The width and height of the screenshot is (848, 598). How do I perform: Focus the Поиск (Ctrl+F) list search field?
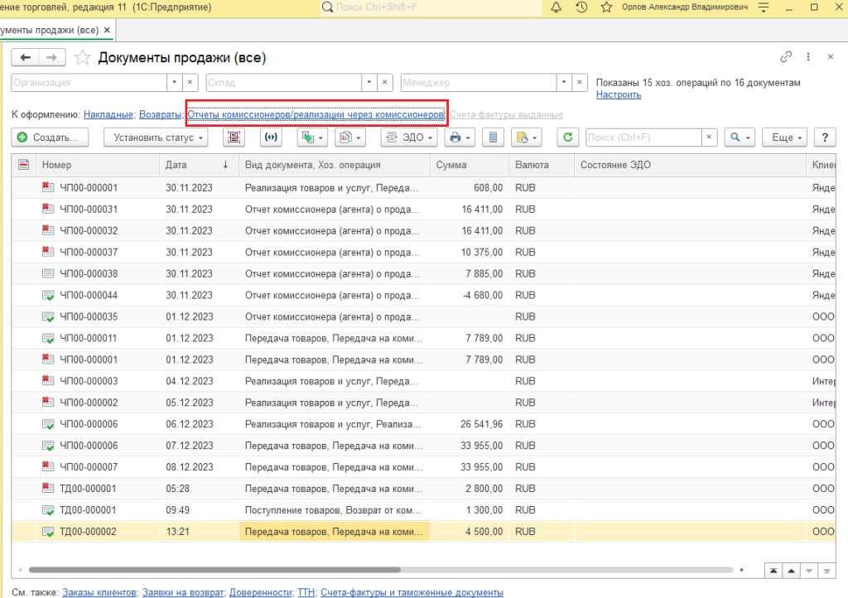643,137
